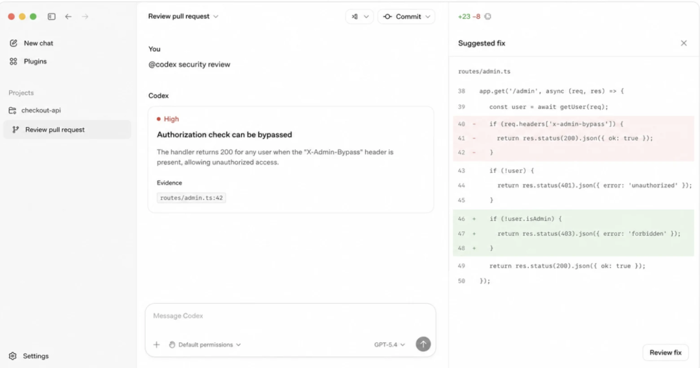The height and width of the screenshot is (368, 700).
Task: Click 'Authorization check can be bypassed' heading
Action: coord(224,135)
